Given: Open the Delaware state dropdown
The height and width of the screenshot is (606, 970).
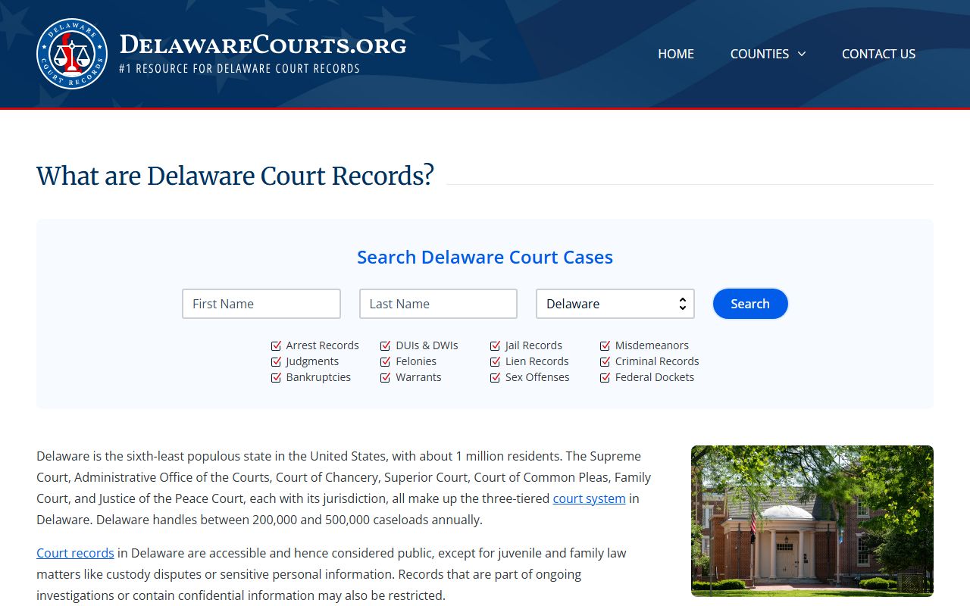Looking at the screenshot, I should coord(615,304).
